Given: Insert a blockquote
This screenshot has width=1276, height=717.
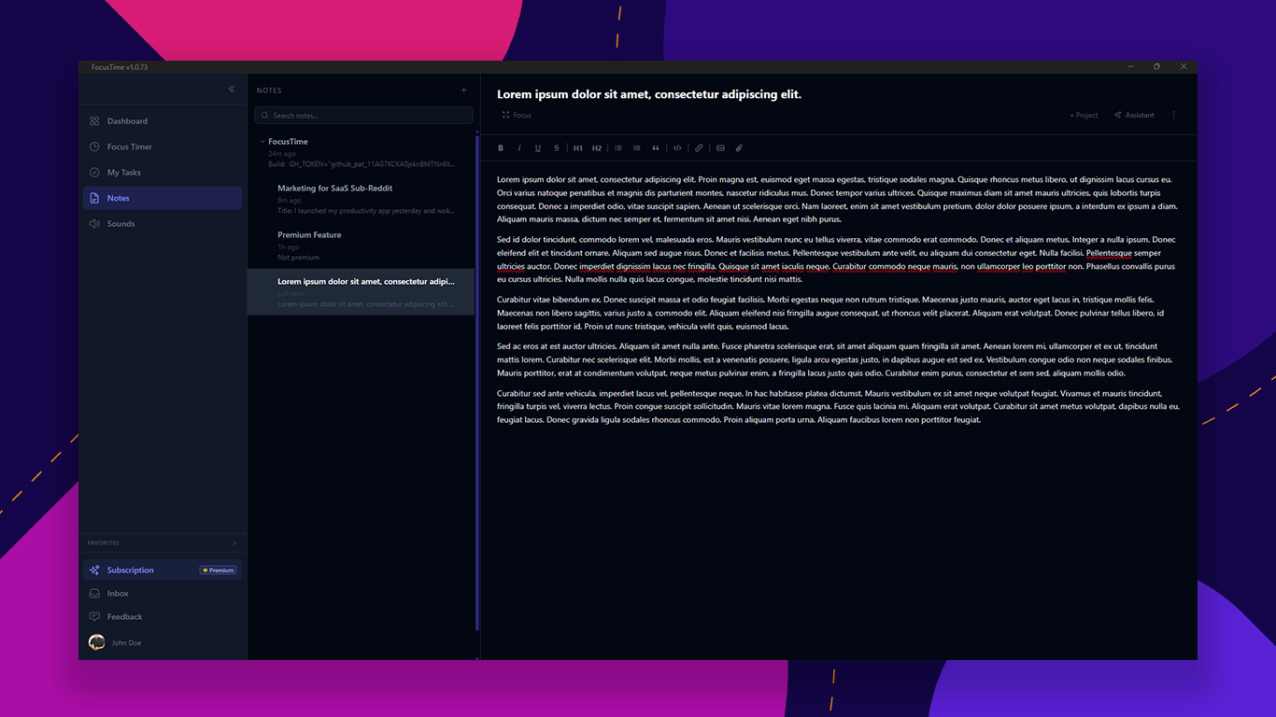Looking at the screenshot, I should click(x=656, y=148).
